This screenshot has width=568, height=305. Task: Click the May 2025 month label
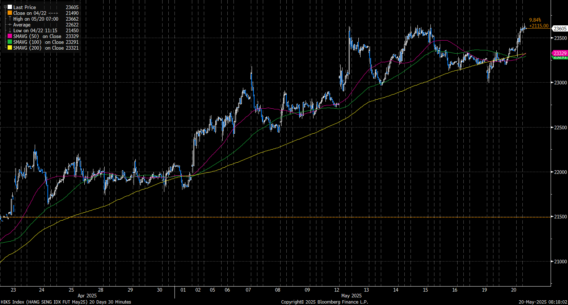(351, 296)
